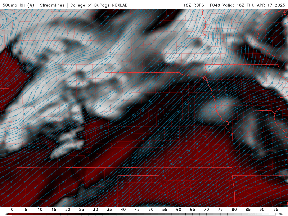Click the "18Z RDPS" model run label
288x216 pixels.
pos(194,5)
